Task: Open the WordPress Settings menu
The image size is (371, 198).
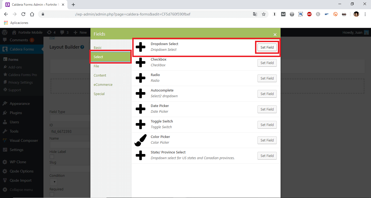Action: (22, 150)
